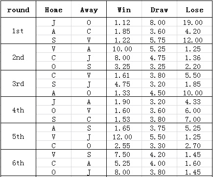Click the 'Lose' column header
Image resolution: width=213 pixels, height=177 pixels.
pos(194,9)
